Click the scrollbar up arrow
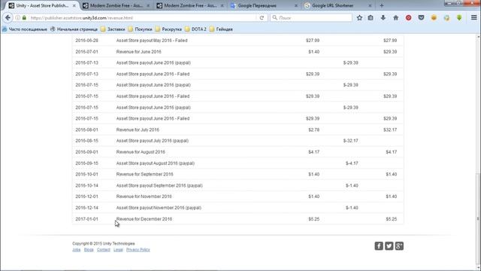This screenshot has height=271, width=481. tap(478, 37)
